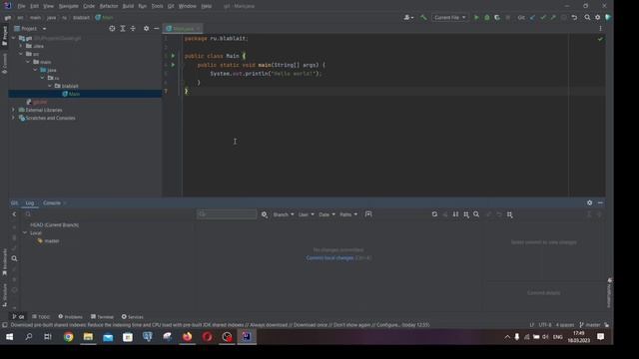Open the user account icon dropdown

click(x=408, y=18)
